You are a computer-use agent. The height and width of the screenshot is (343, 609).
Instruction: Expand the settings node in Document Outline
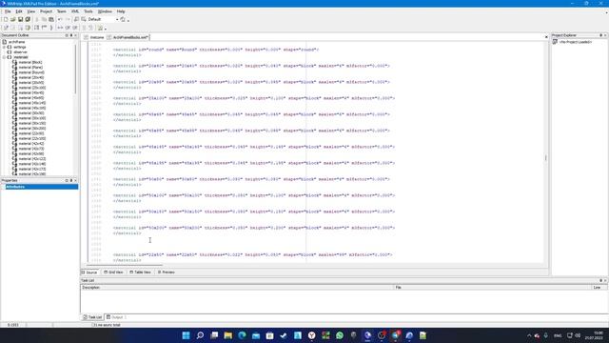coord(4,47)
